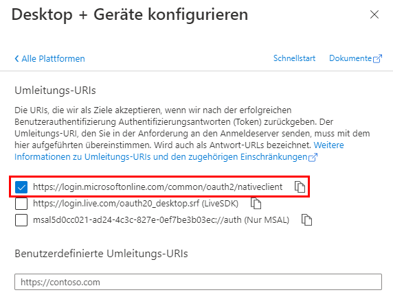Tick the msal auth (Nur MSAL) checkbox

21,220
